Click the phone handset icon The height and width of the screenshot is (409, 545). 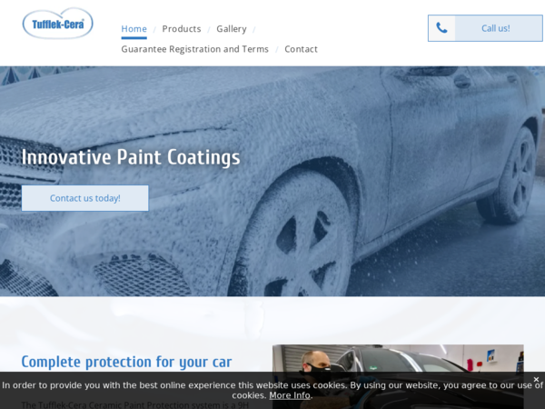(441, 28)
